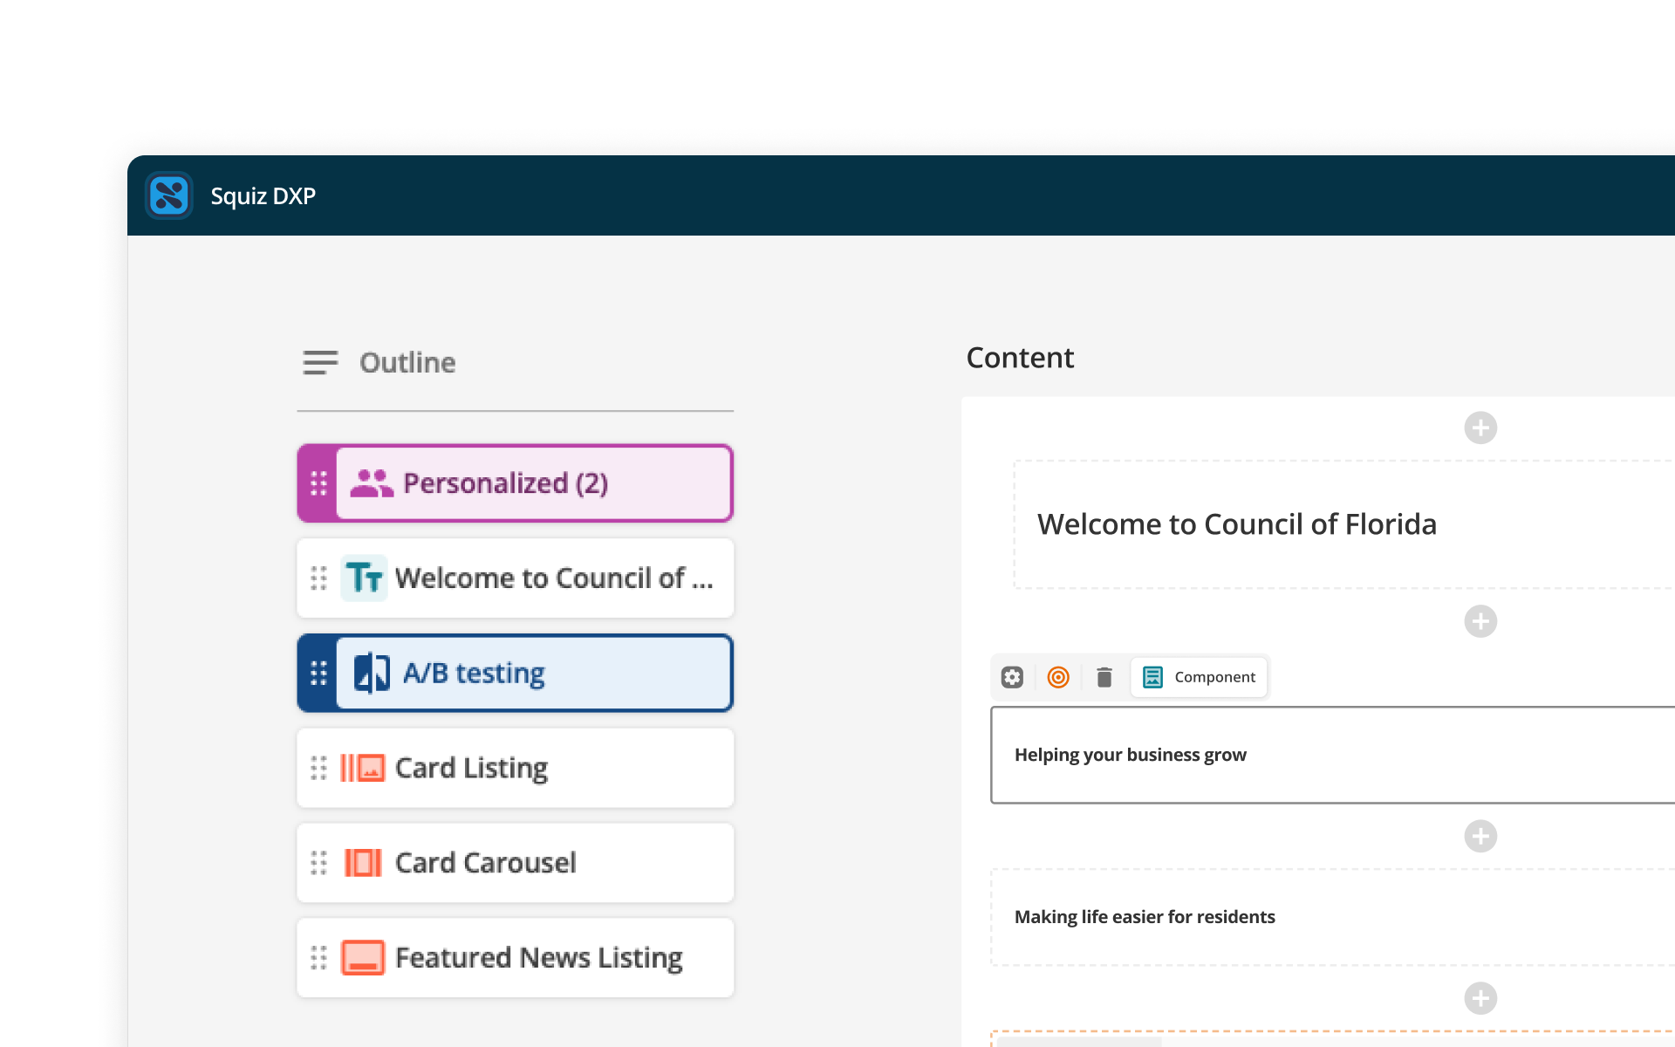1675x1047 pixels.
Task: Click the text icon beside Welcome to Council
Action: (x=364, y=578)
